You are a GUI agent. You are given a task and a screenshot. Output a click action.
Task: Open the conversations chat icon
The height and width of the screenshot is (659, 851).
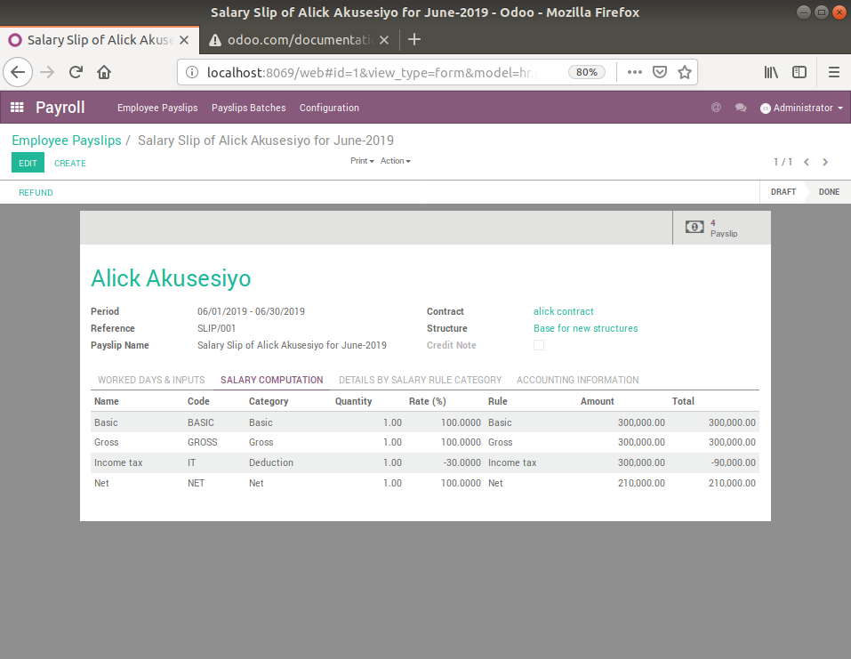click(740, 108)
